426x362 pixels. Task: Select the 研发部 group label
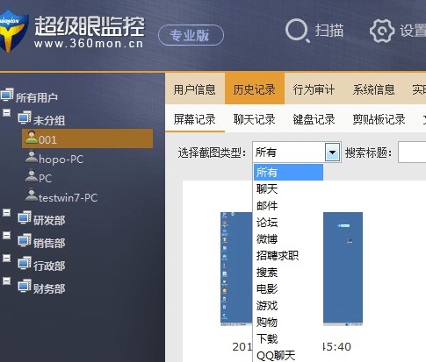[49, 220]
